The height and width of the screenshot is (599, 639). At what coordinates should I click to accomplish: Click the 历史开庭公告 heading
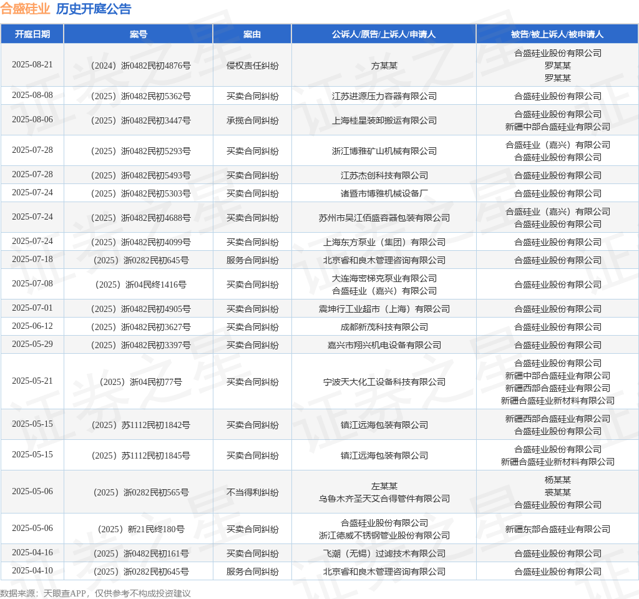94,9
